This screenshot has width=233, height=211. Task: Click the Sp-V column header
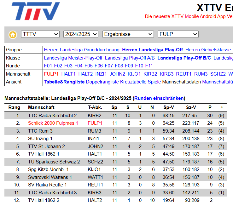tap(169, 107)
